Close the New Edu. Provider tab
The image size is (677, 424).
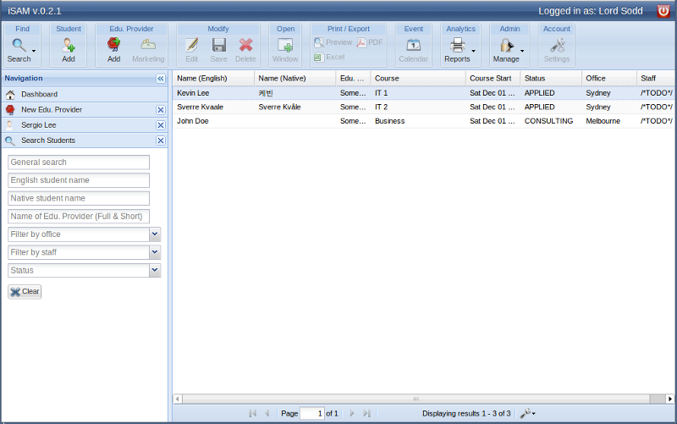pyautogui.click(x=161, y=110)
